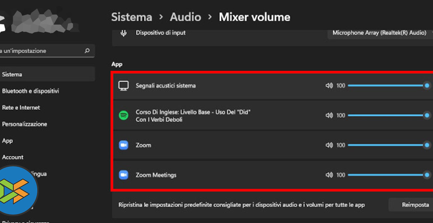
Task: Mute Zoom Meetings speaker icon
Action: click(x=329, y=175)
